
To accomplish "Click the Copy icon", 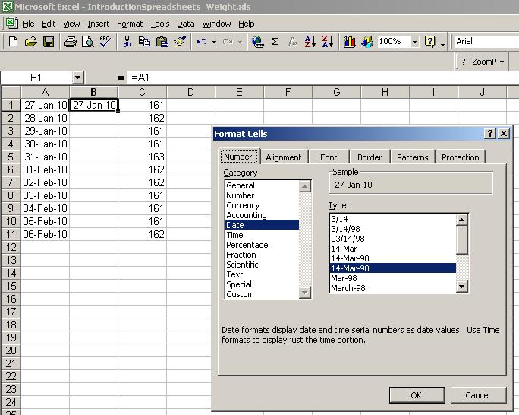I will pos(144,42).
